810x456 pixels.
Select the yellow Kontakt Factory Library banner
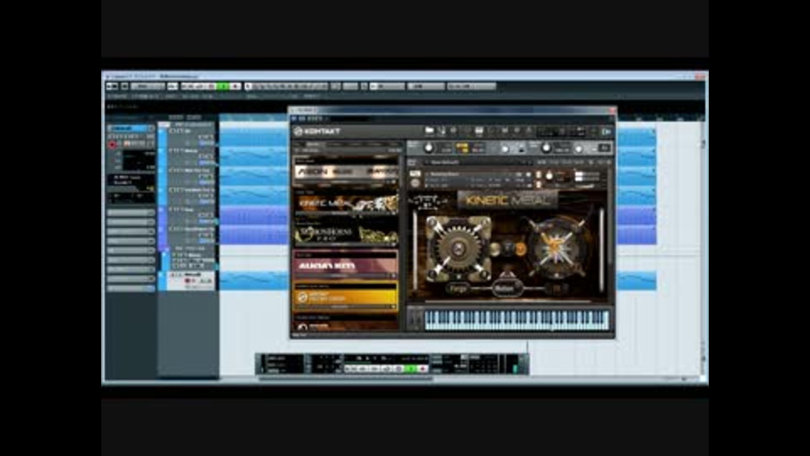tap(346, 296)
